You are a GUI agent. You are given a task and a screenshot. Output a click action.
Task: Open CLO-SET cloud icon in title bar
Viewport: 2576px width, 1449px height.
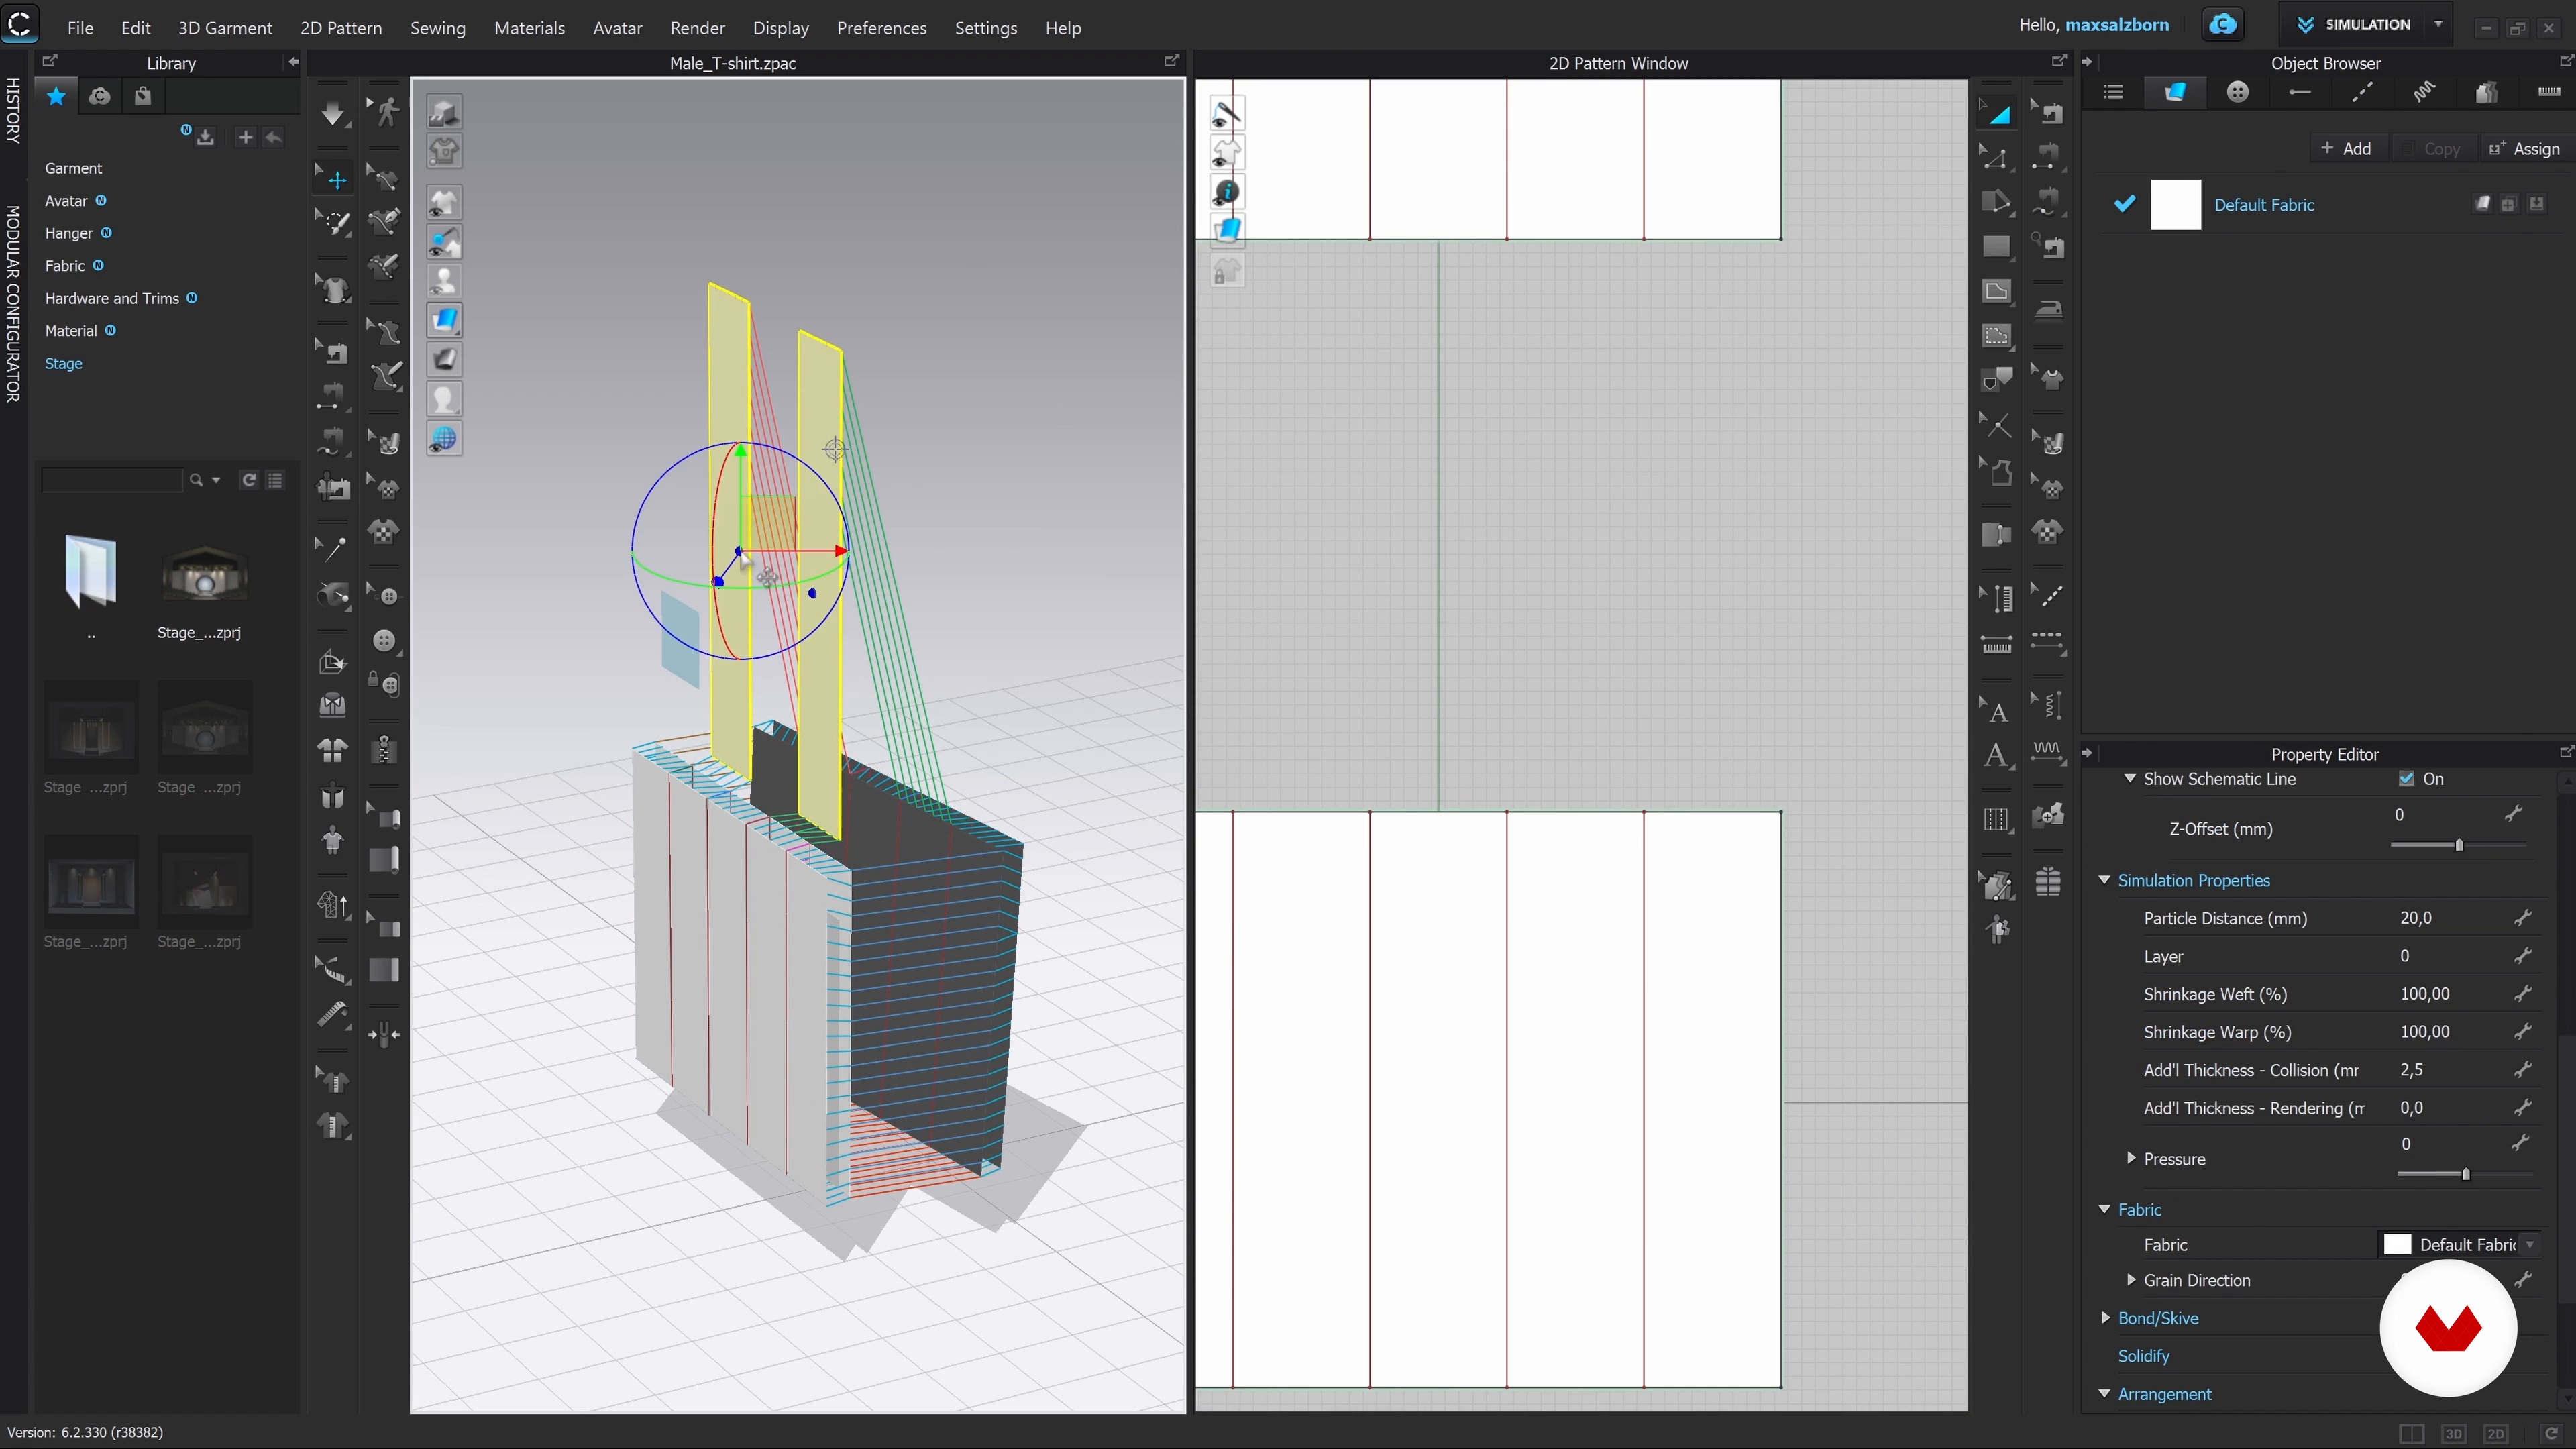2223,25
